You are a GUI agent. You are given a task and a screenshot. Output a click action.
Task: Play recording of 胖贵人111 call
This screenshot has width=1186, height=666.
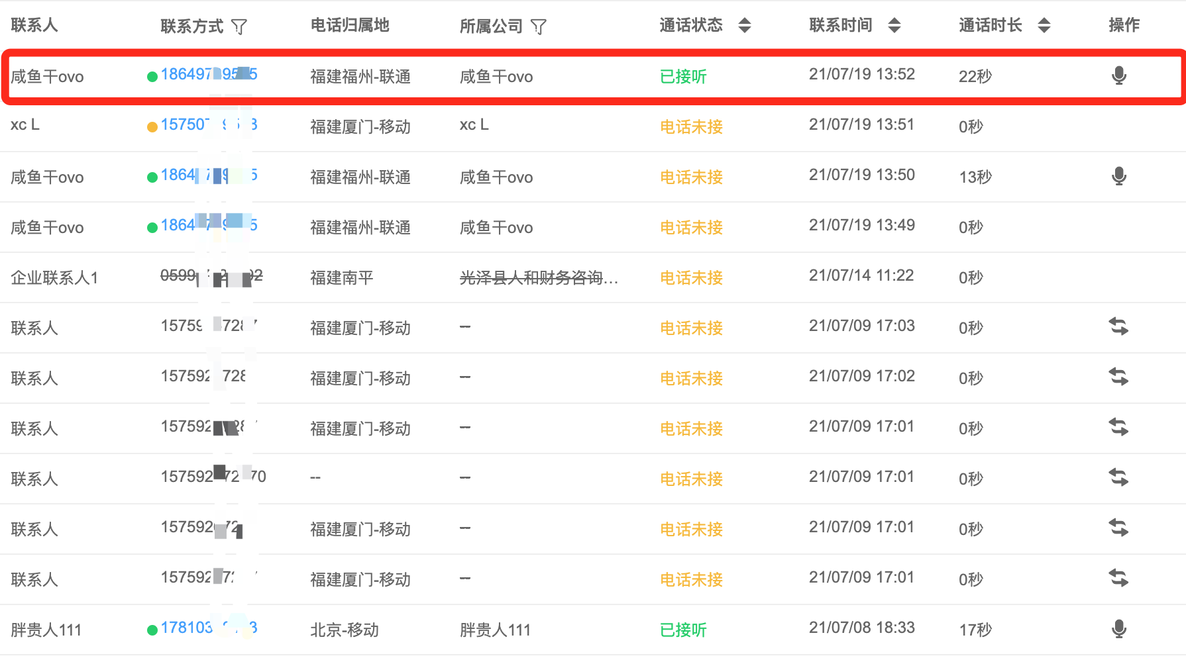1118,629
